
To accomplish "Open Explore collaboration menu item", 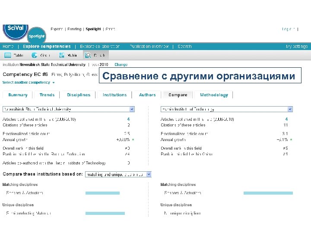I will pos(100,46).
